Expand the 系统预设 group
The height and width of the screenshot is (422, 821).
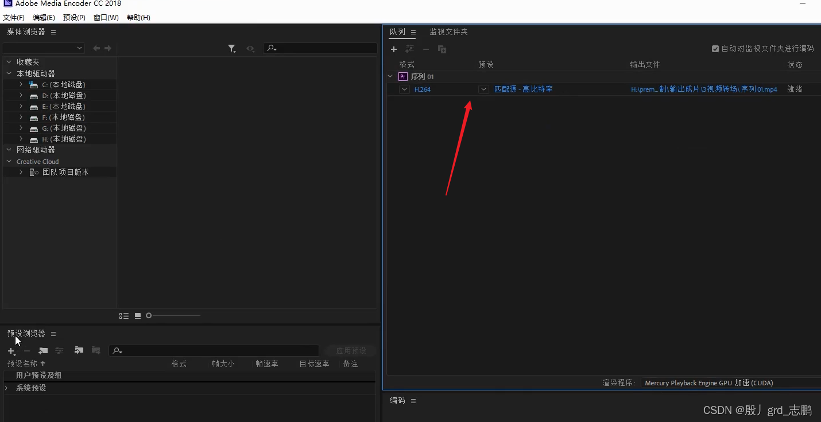(6, 388)
